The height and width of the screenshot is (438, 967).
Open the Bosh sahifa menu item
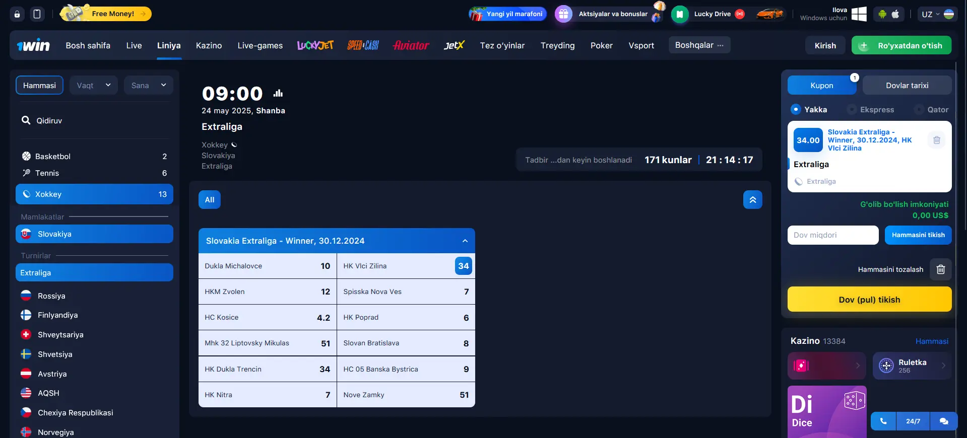pyautogui.click(x=88, y=45)
